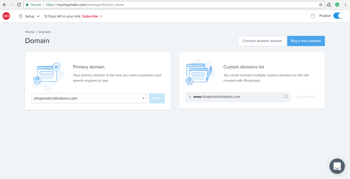
Task: Bookmark this page with the star icon
Action: pos(321,5)
